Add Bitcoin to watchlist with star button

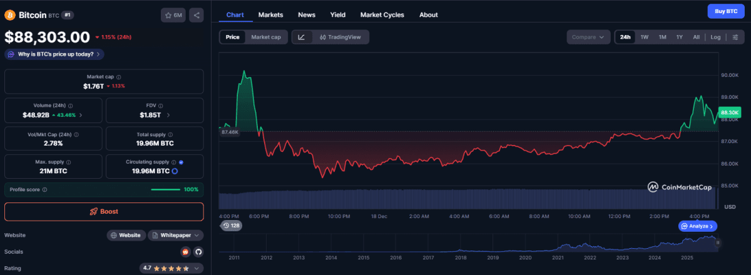click(173, 14)
